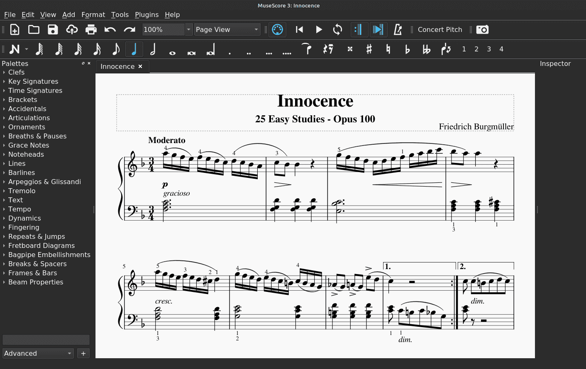This screenshot has height=369, width=586.
Task: Select the half note duration
Action: point(153,49)
